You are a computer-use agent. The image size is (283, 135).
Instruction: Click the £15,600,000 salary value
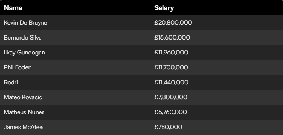[x=172, y=38]
